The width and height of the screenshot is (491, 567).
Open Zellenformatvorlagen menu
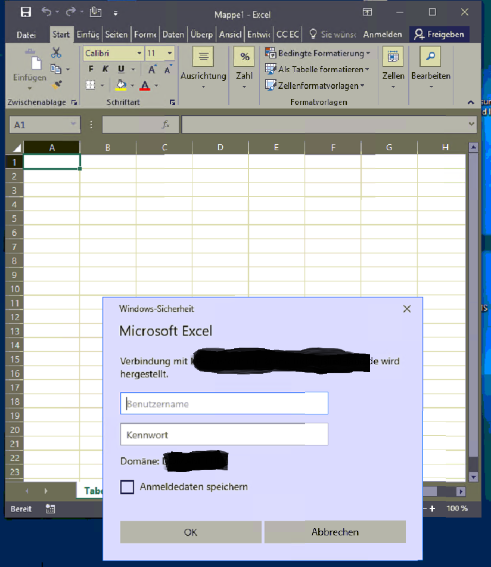(x=315, y=86)
